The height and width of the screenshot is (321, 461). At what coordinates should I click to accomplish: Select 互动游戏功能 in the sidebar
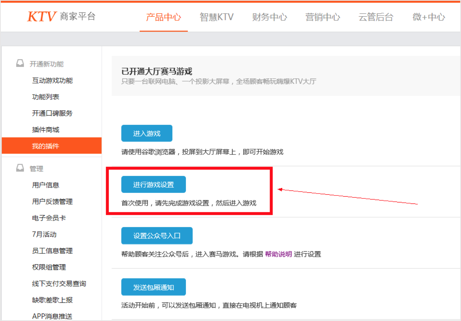52,81
